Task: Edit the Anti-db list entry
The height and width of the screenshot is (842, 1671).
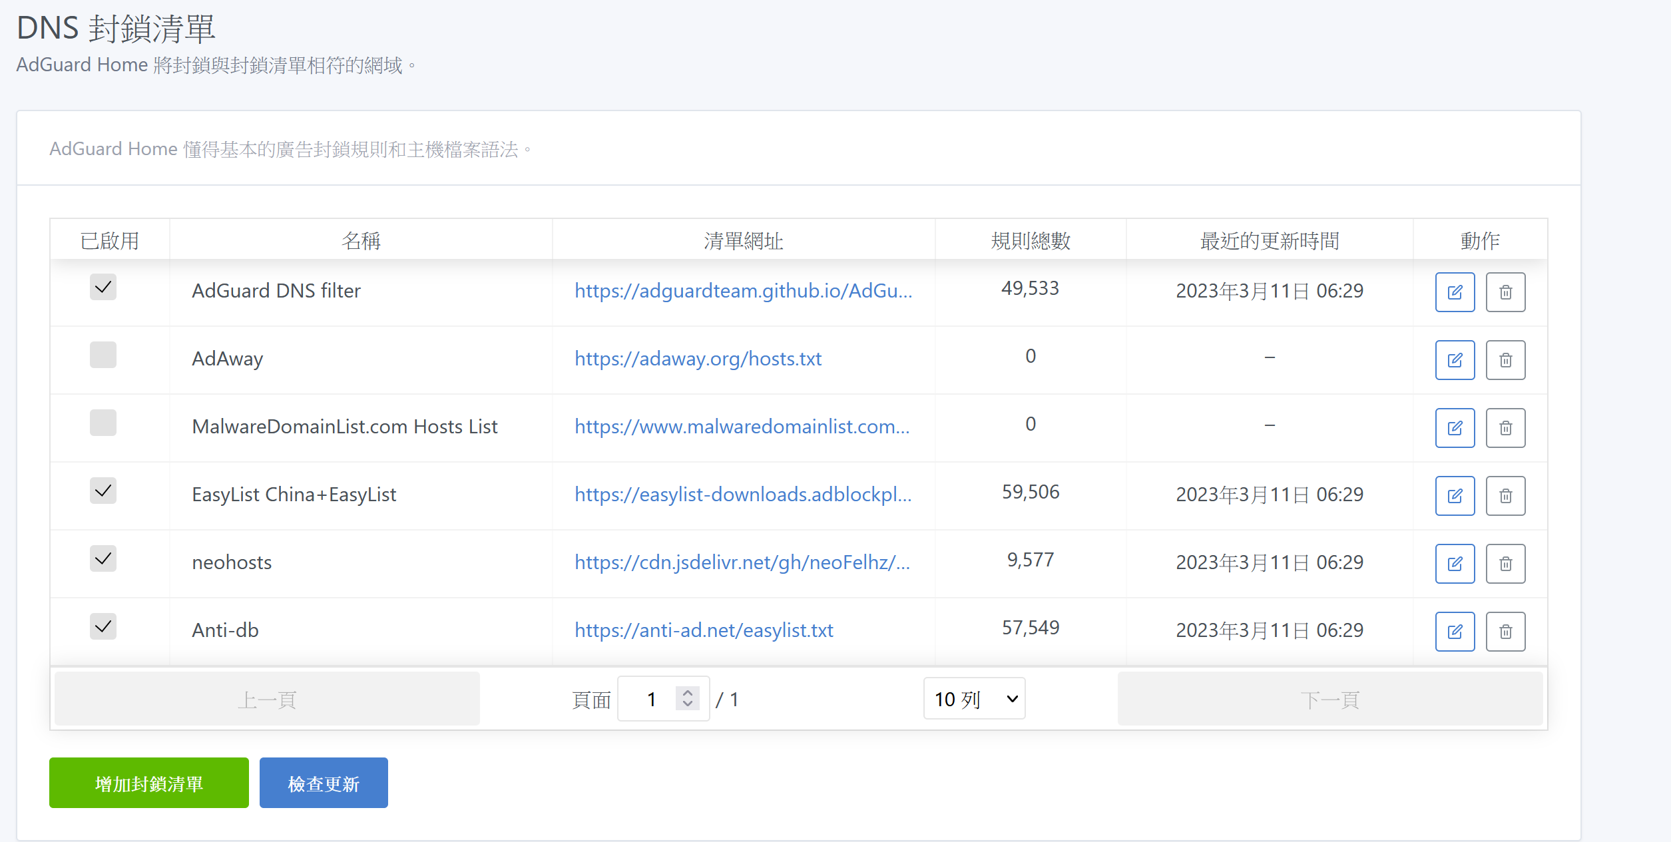Action: pos(1455,632)
